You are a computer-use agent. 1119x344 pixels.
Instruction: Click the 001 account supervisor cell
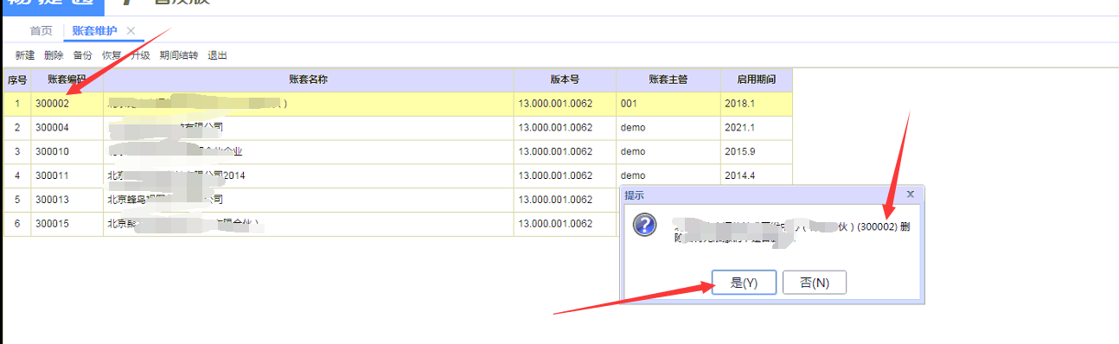[x=668, y=104]
